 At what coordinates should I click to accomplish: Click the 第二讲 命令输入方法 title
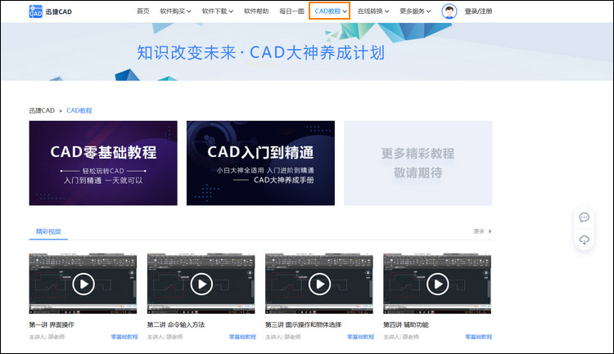point(176,325)
